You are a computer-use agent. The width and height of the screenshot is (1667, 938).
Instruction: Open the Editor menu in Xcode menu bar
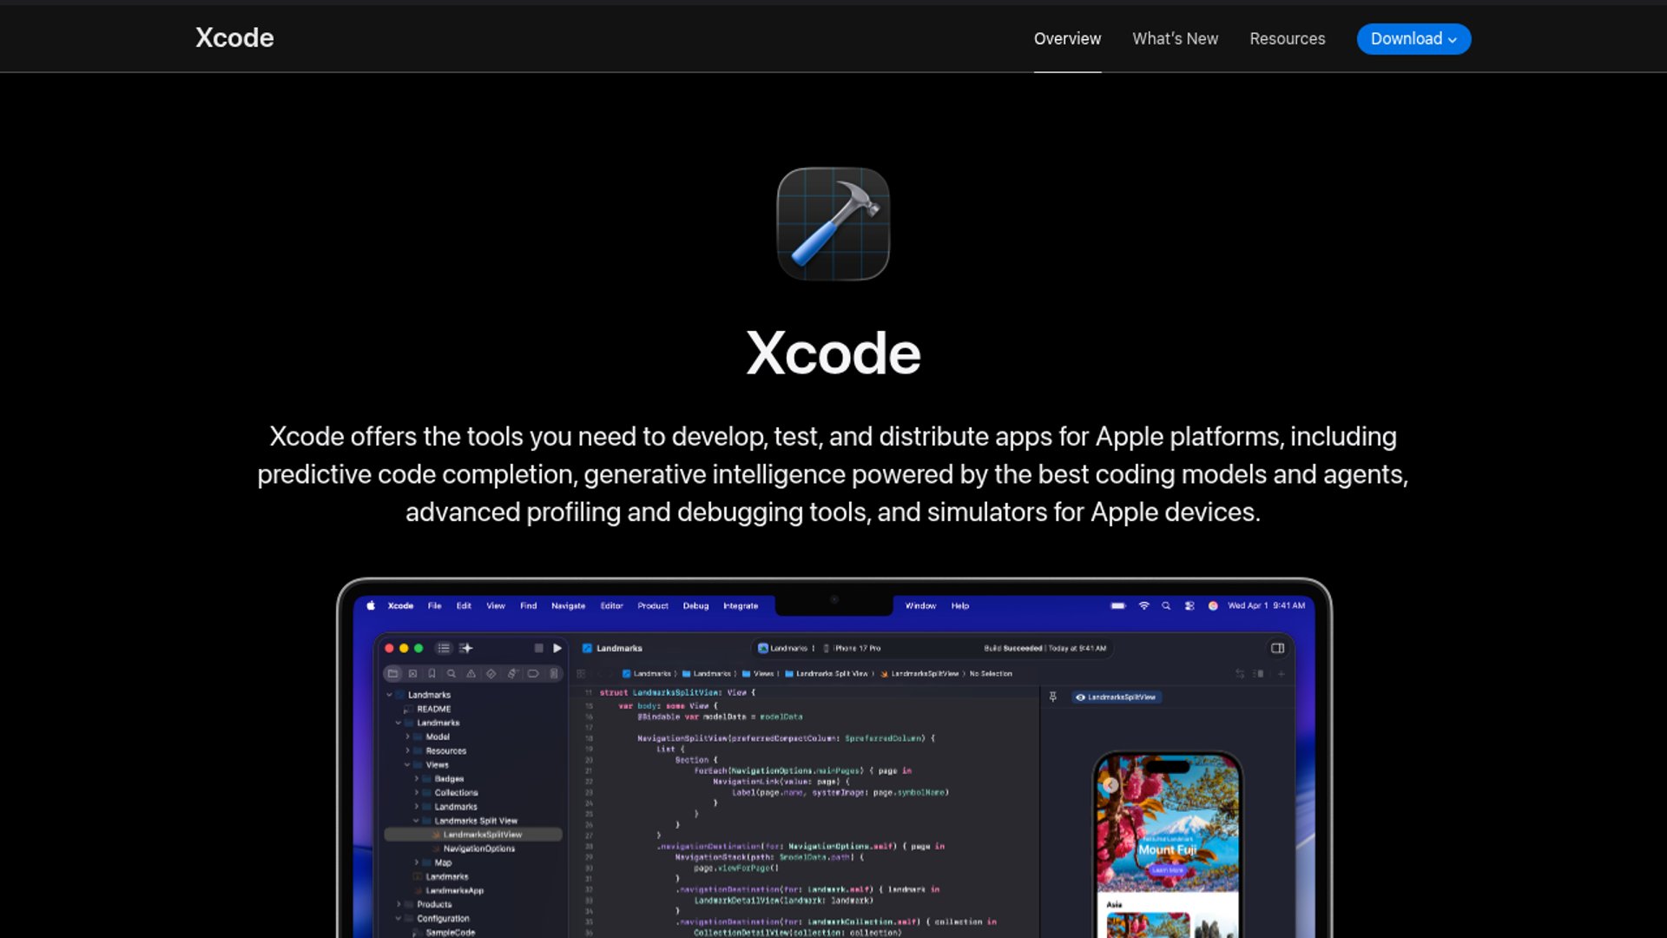[x=611, y=605]
